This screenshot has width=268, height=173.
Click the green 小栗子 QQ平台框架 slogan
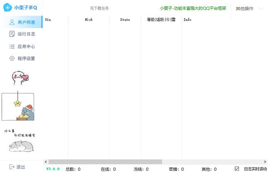[x=193, y=8]
